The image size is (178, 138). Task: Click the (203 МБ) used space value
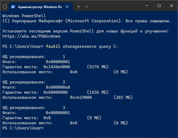coord(123,97)
